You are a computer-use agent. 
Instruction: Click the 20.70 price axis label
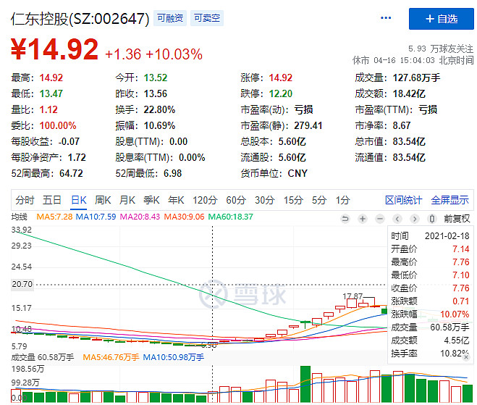[x=22, y=284]
